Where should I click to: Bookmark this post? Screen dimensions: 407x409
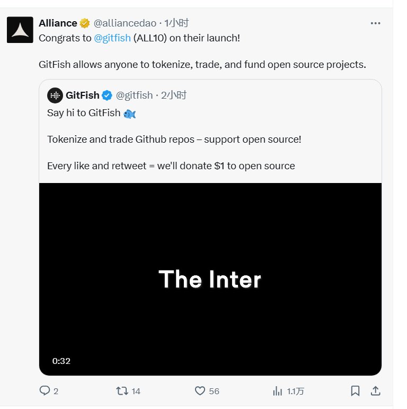coord(356,391)
